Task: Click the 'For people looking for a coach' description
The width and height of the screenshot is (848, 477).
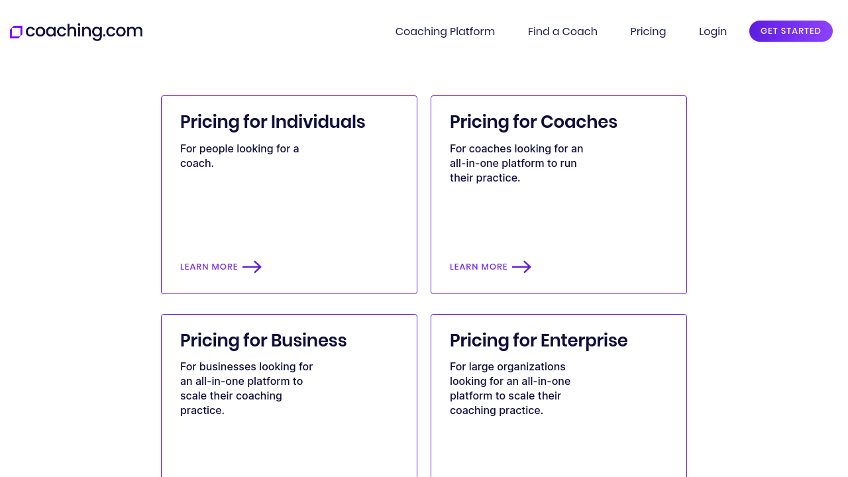Action: tap(239, 156)
